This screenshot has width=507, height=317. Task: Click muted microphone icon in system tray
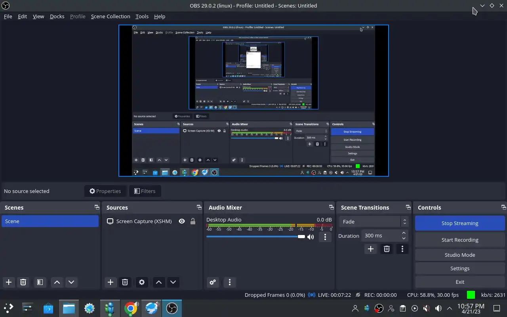[x=426, y=308]
